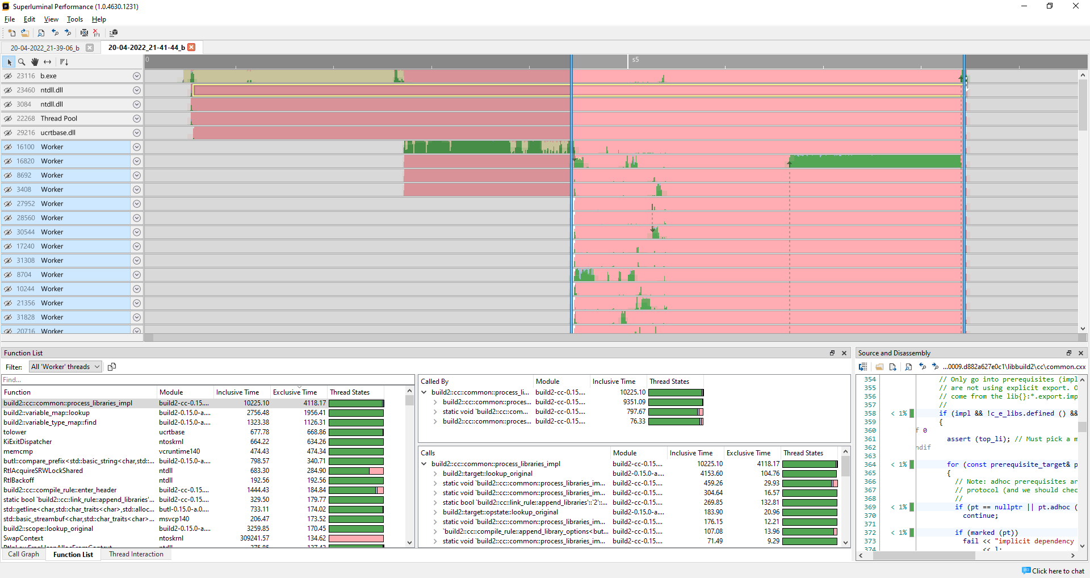Click the find icon in Source and Disassembly
Image resolution: width=1090 pixels, height=578 pixels.
pyautogui.click(x=908, y=367)
